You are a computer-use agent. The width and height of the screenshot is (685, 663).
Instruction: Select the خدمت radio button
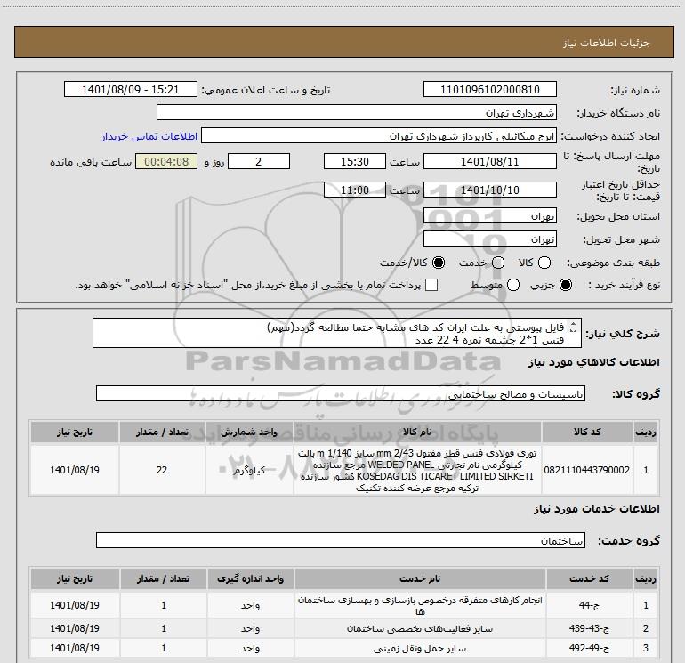(x=498, y=263)
